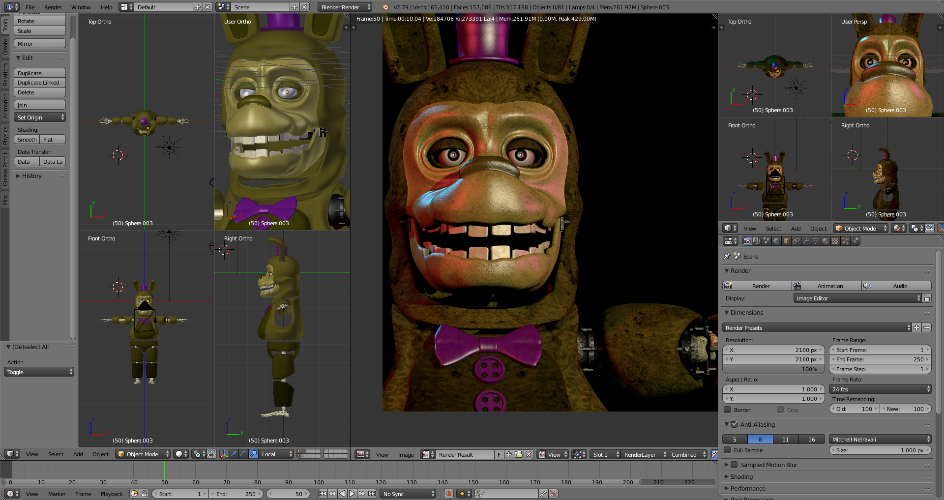
Task: Click the Animation render button
Action: [827, 286]
